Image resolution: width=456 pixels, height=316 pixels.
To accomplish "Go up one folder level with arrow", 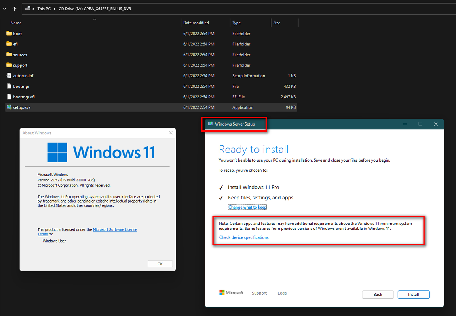I will pos(14,9).
